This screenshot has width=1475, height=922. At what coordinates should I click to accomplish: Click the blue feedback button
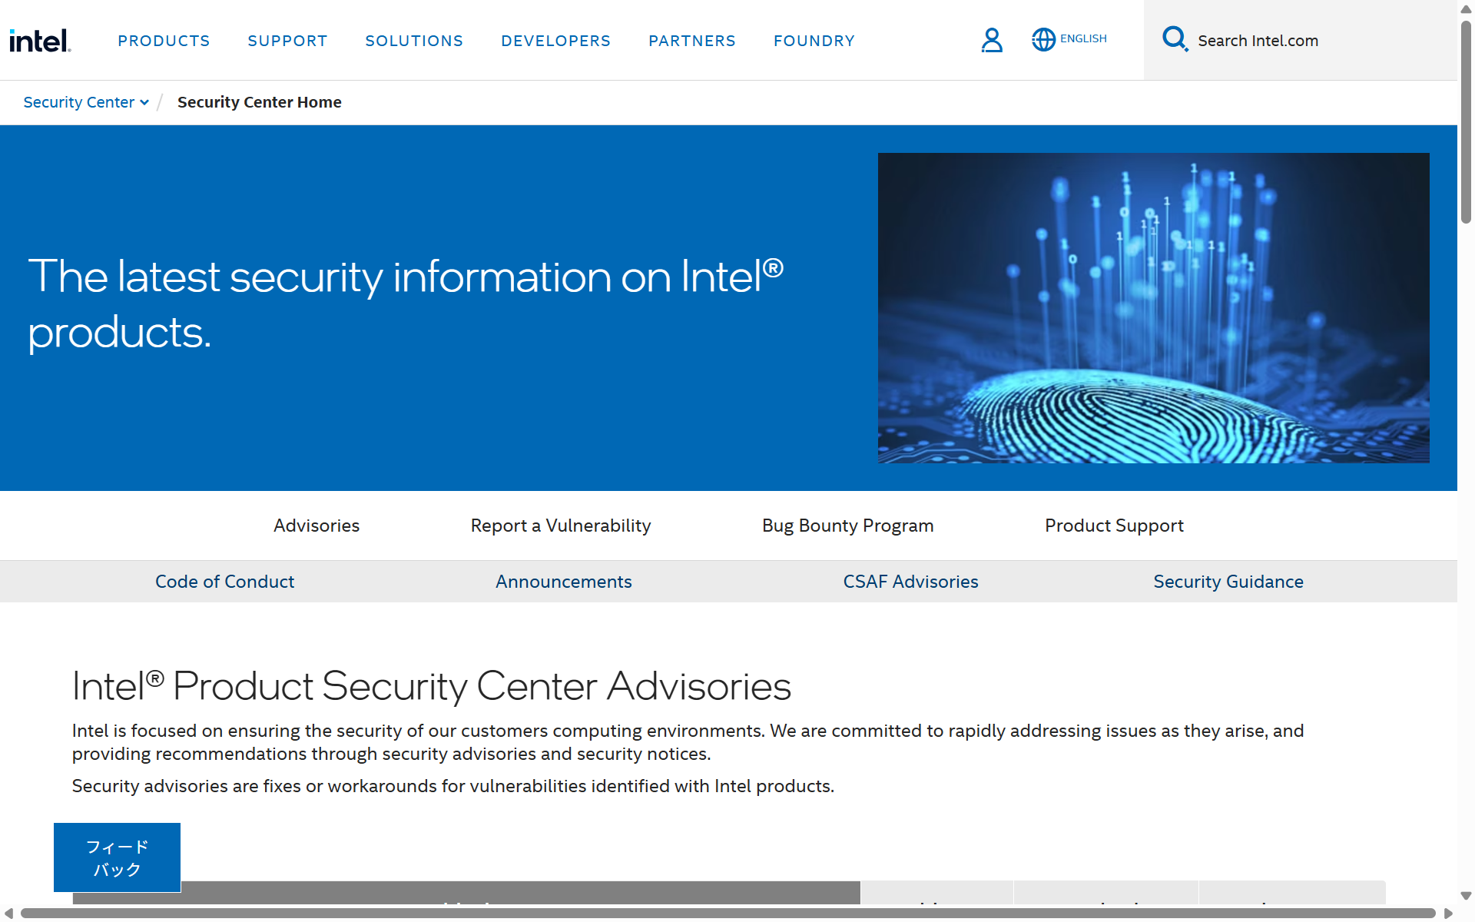click(117, 857)
